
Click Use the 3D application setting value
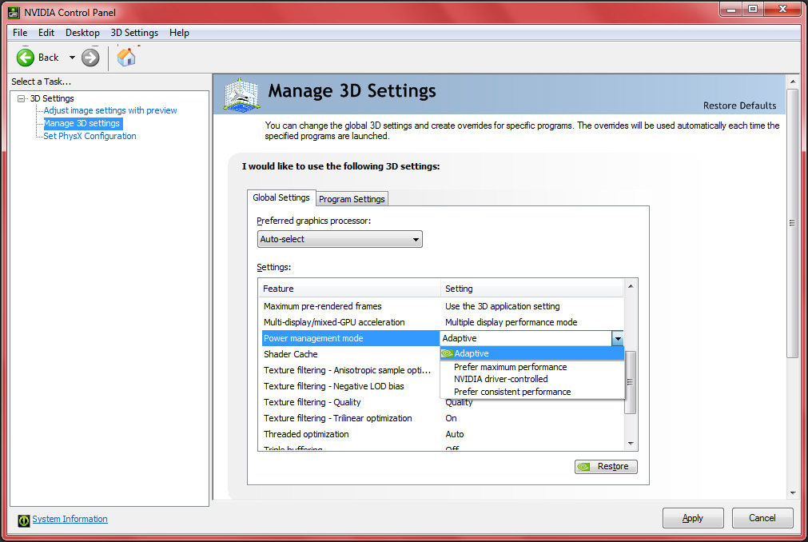point(503,306)
